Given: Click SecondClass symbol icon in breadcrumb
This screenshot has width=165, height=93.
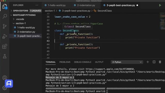Looking at the screenshot, I should coord(95,11).
